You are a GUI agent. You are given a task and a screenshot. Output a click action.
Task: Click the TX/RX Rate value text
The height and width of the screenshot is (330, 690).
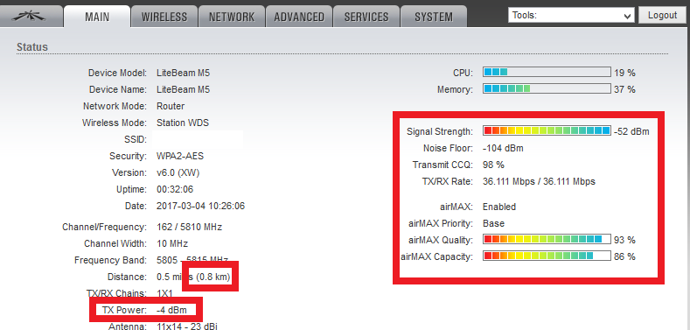(x=539, y=181)
